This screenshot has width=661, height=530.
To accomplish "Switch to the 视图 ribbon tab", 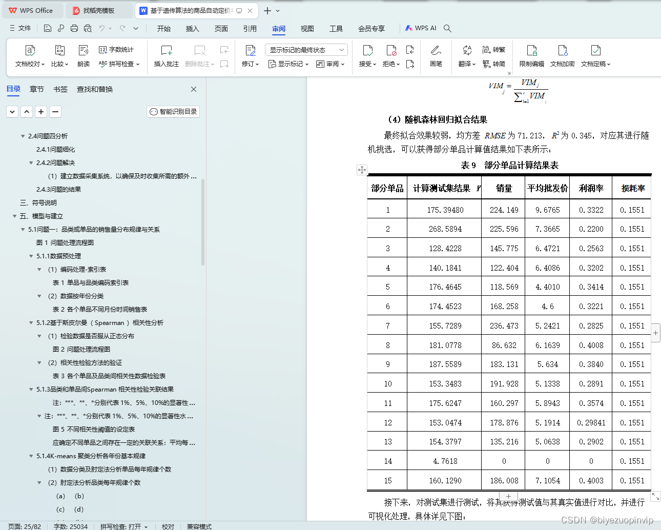I will 307,29.
